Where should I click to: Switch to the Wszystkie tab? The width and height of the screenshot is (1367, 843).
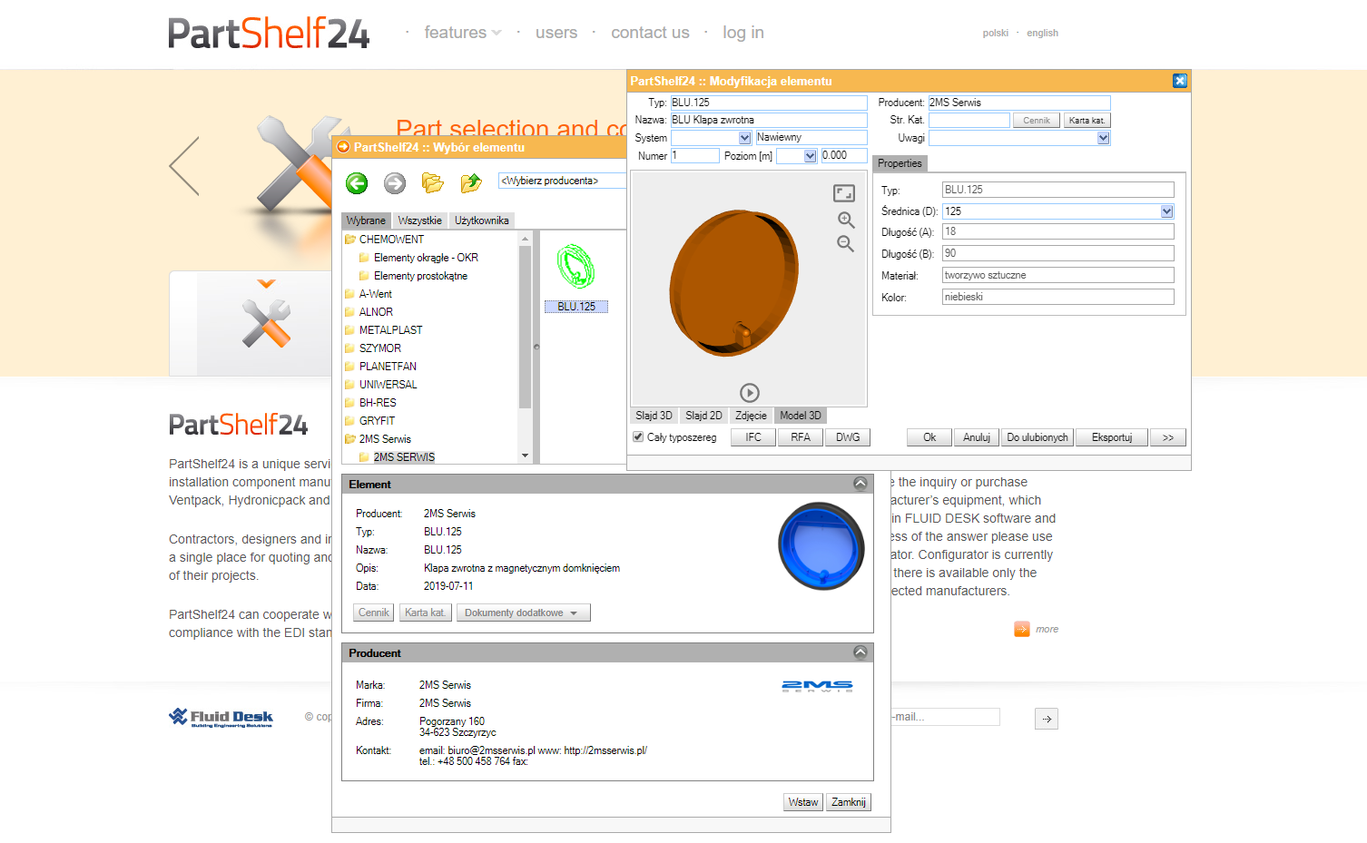point(419,221)
